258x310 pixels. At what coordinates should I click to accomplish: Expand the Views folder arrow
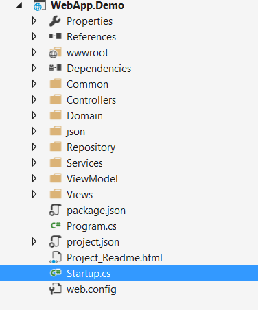click(x=34, y=194)
